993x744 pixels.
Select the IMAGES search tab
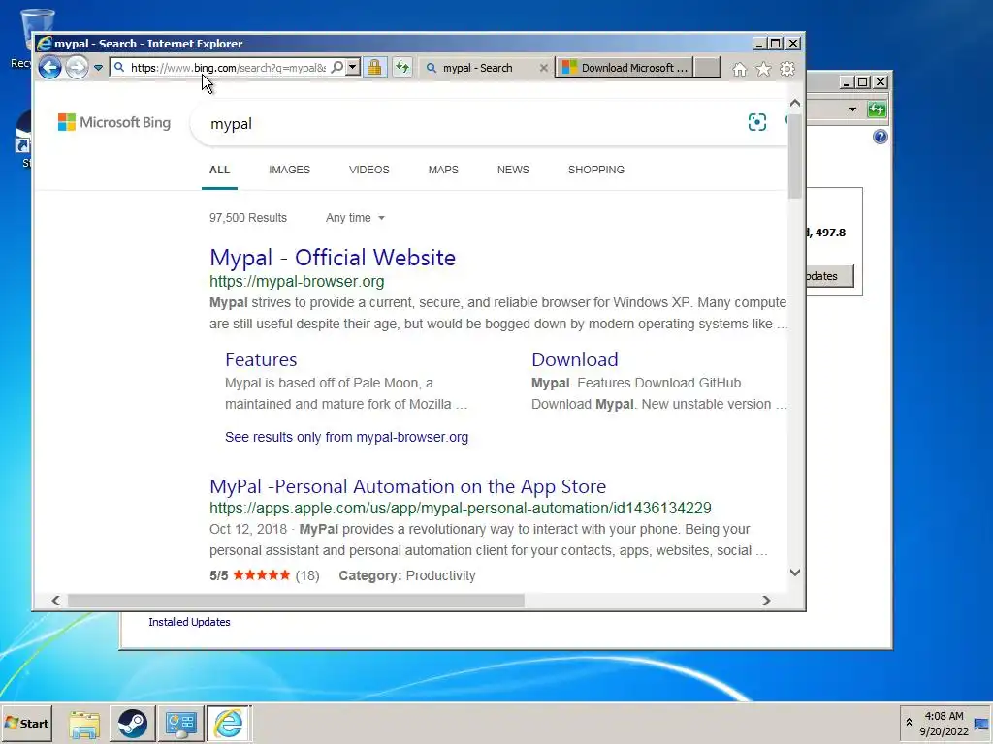pos(289,170)
